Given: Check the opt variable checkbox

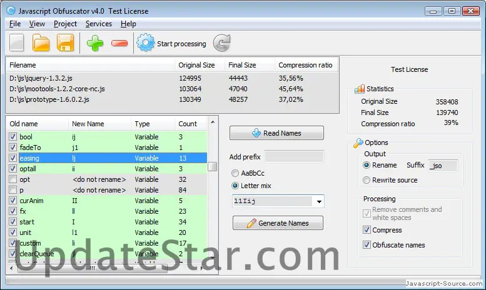Looking at the screenshot, I should (x=13, y=179).
